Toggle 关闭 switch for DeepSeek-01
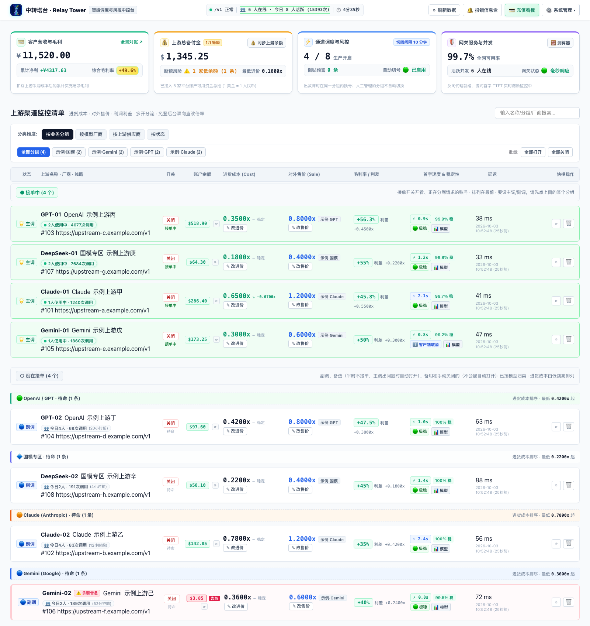 171,259
